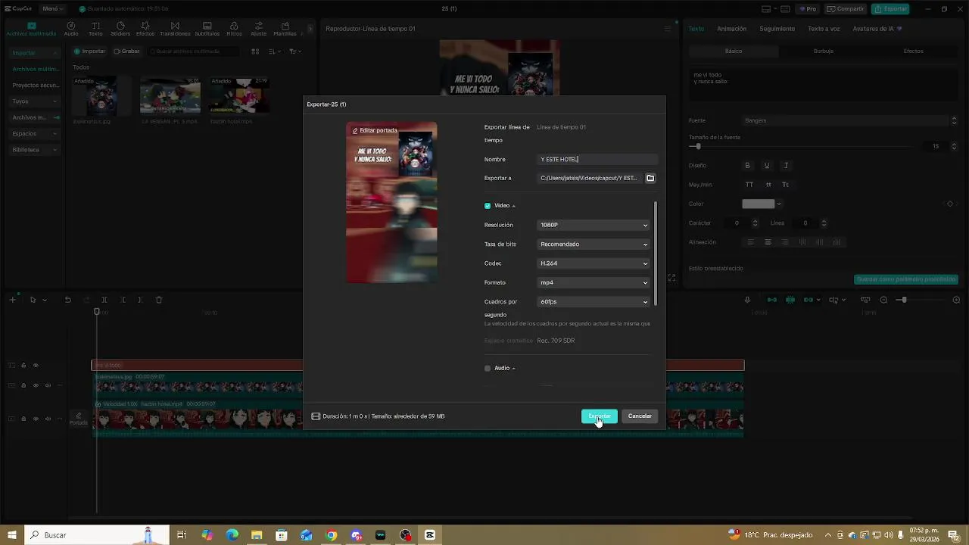This screenshot has height=545, width=969.
Task: Click the Windows Start button
Action: 12,535
